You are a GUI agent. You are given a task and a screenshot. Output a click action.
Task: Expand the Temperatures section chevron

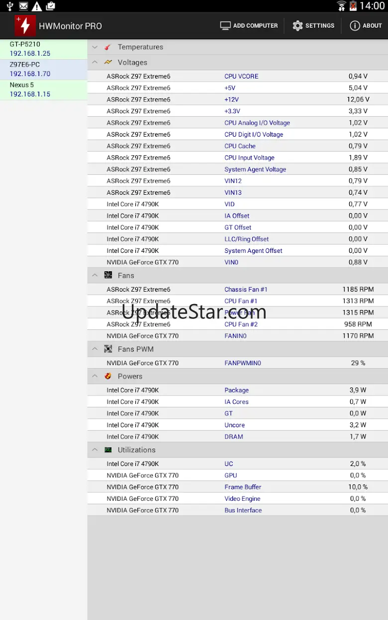95,47
